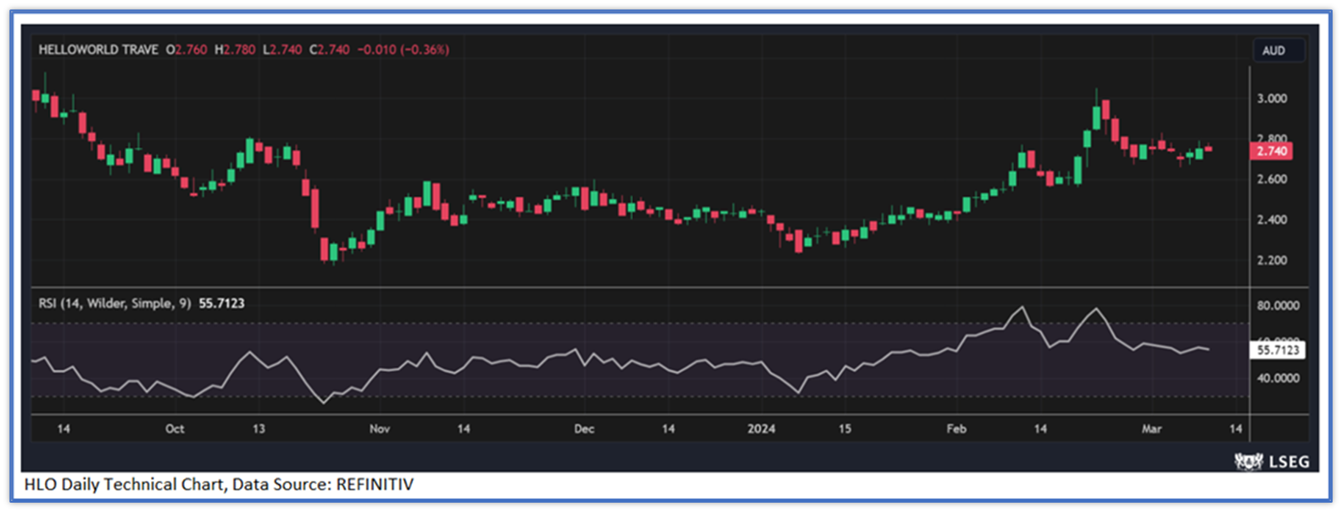Viewport: 1342px width, 512px height.
Task: Click the Dec date label on time axis
Action: pyautogui.click(x=584, y=429)
